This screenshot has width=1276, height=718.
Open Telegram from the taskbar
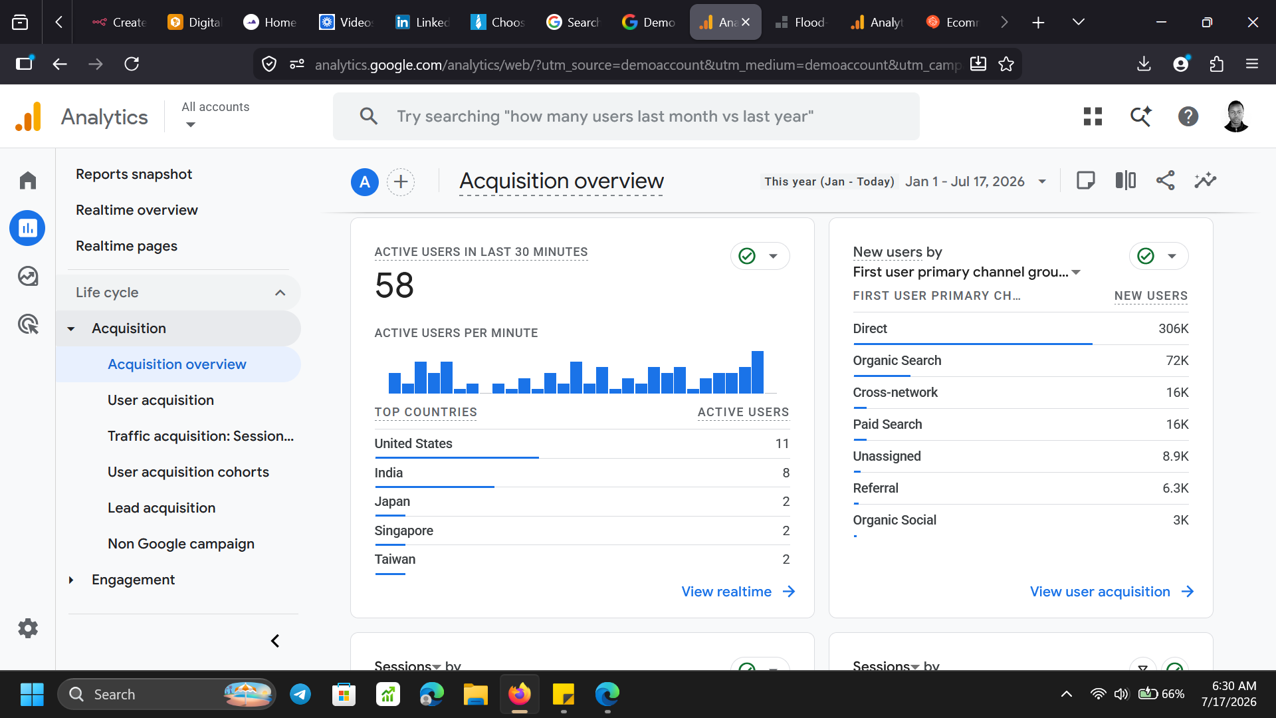click(x=300, y=695)
